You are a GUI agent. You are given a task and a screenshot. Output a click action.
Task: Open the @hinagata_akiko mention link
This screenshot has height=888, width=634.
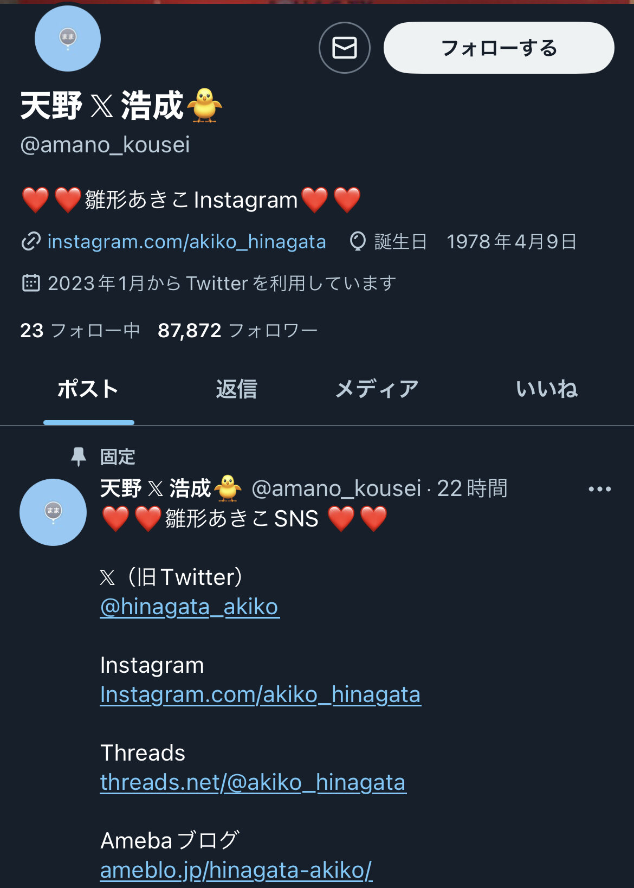[190, 607]
